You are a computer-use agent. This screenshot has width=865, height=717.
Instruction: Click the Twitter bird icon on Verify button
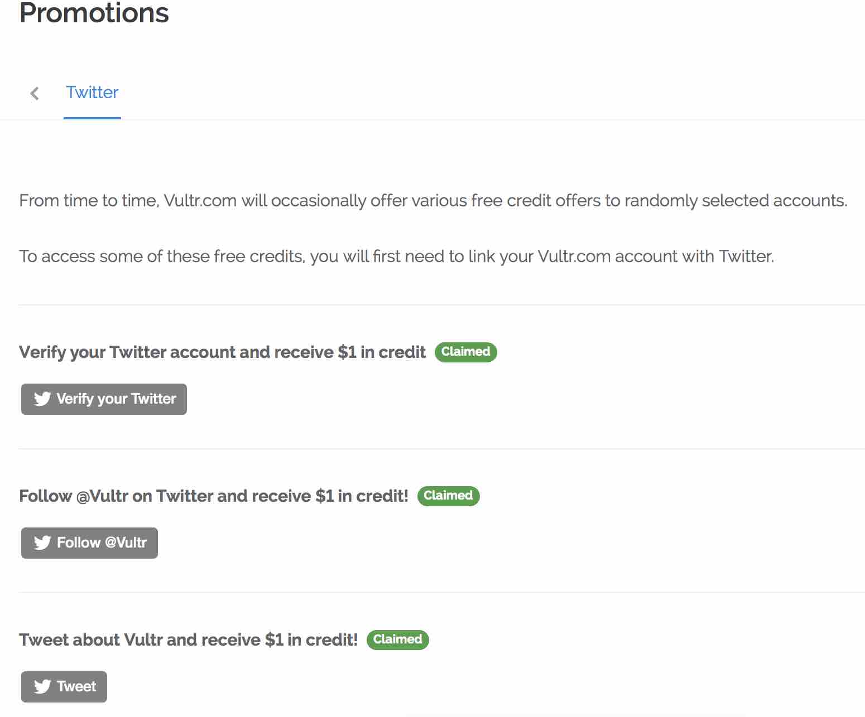coord(42,399)
